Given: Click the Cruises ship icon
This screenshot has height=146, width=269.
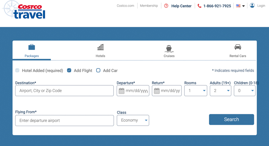Looking at the screenshot, I should click(169, 49).
